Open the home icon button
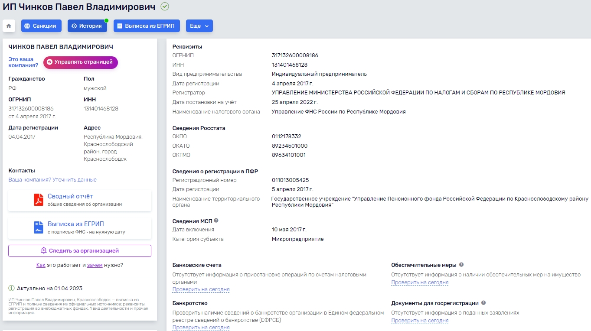The width and height of the screenshot is (591, 331). point(9,26)
